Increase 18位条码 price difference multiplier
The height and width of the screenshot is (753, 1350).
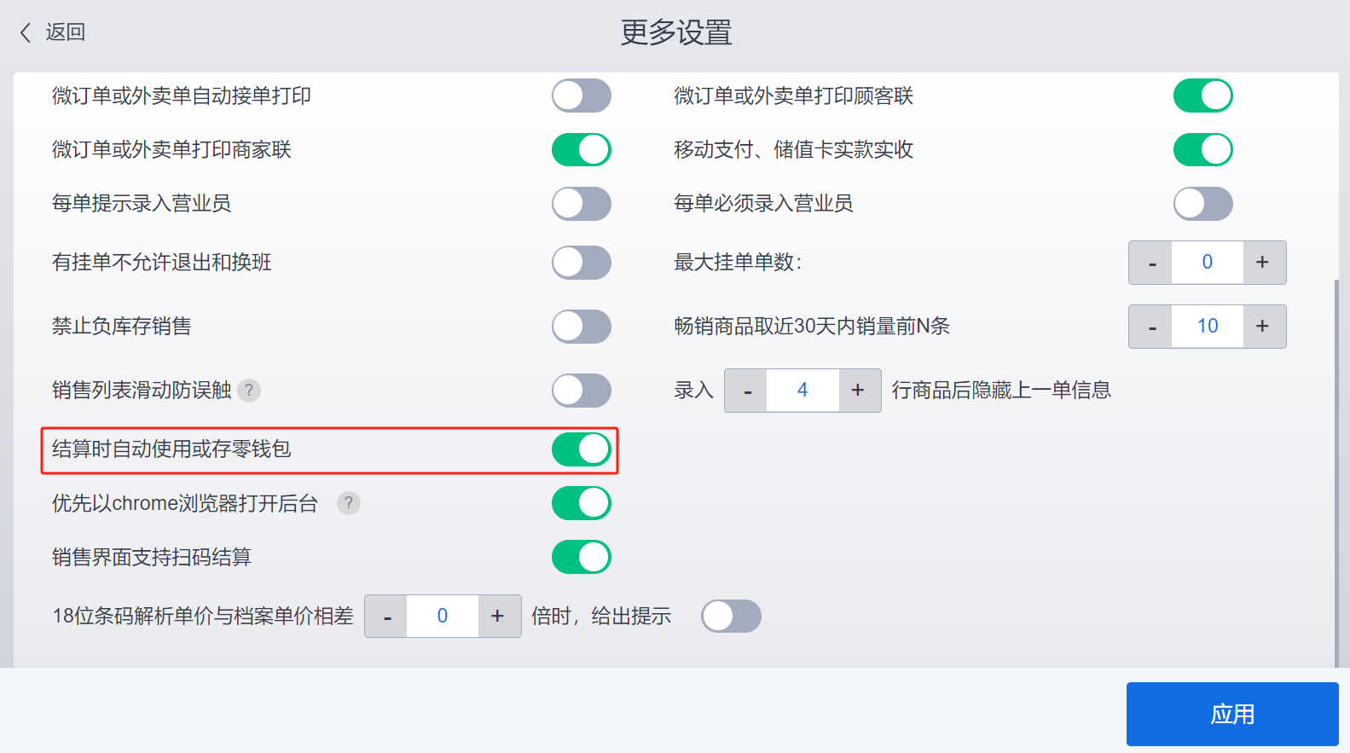click(x=499, y=616)
